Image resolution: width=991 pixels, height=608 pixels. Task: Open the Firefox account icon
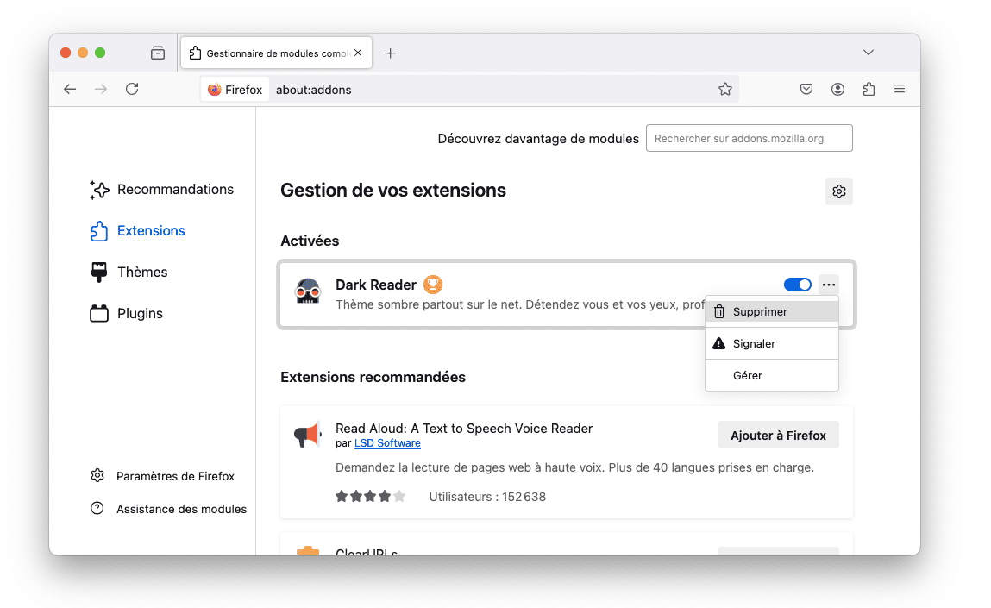click(837, 89)
